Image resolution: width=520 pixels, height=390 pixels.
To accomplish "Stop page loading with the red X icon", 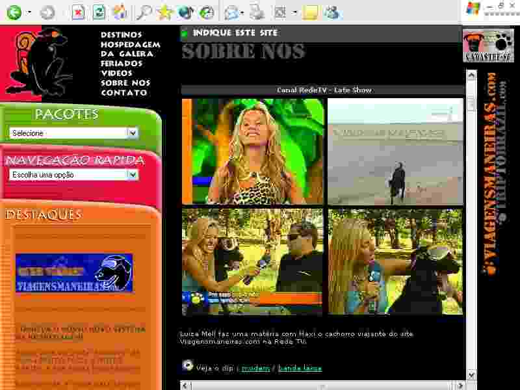I will (x=78, y=12).
